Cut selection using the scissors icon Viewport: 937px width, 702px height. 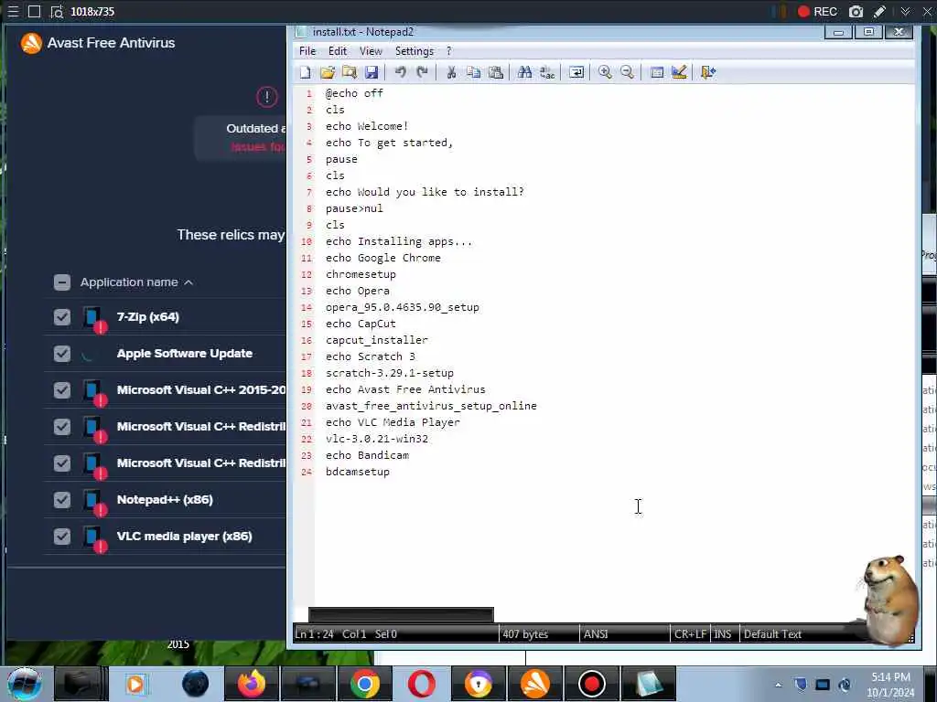pos(451,72)
